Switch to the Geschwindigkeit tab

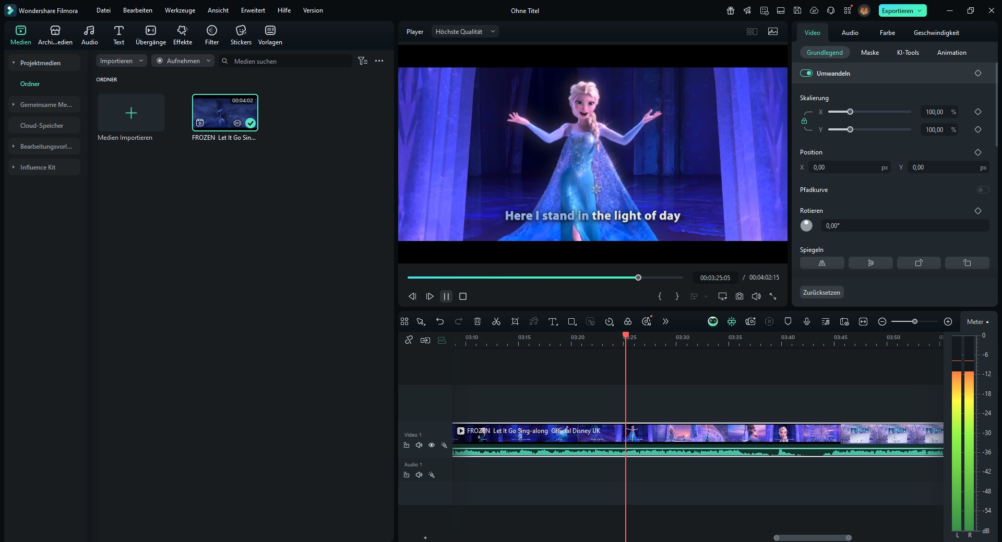click(936, 32)
